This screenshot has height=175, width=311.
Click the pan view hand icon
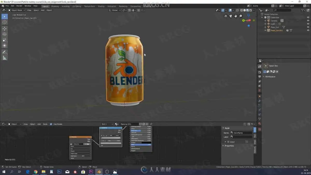coord(236,16)
